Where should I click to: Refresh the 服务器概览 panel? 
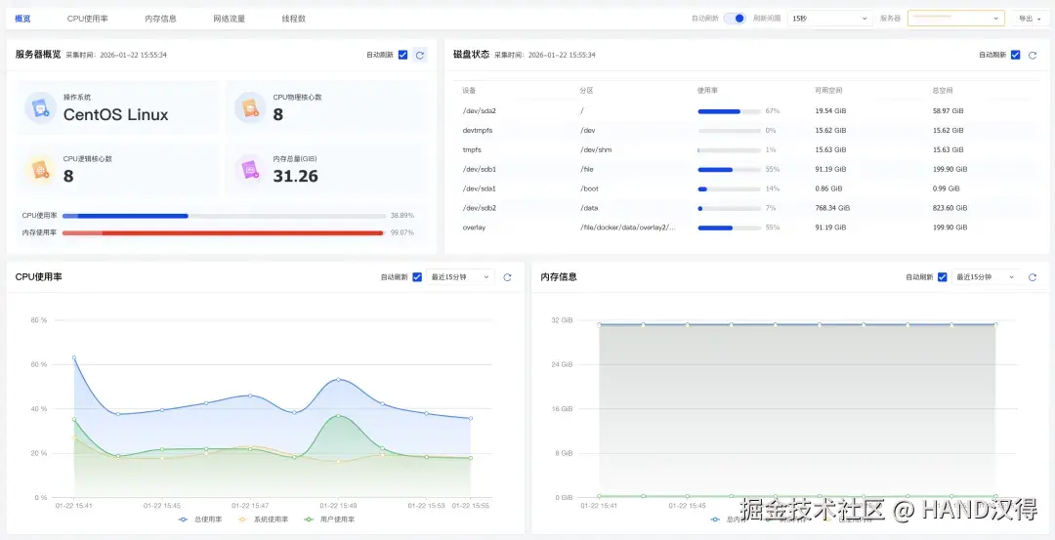(x=420, y=55)
